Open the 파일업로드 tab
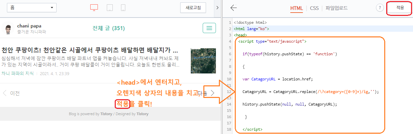This screenshot has height=134, width=413. [x=337, y=8]
